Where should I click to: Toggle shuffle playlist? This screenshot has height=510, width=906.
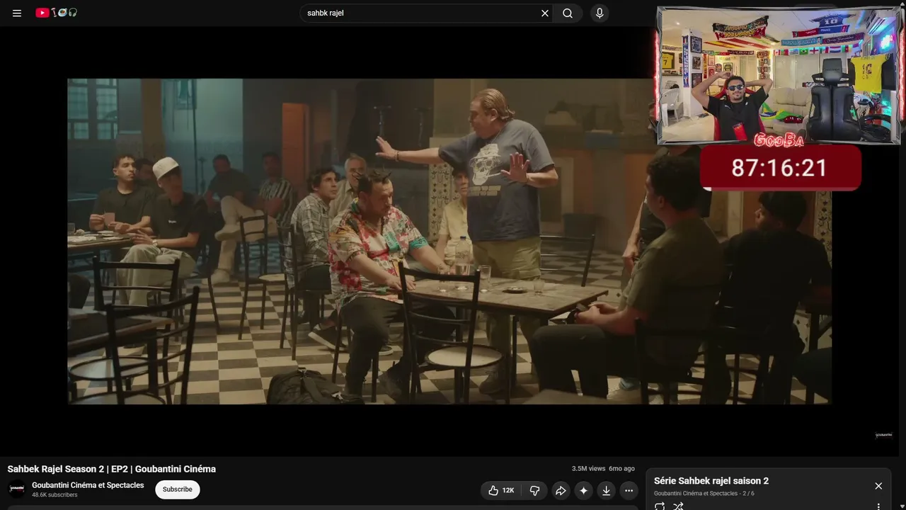678,506
